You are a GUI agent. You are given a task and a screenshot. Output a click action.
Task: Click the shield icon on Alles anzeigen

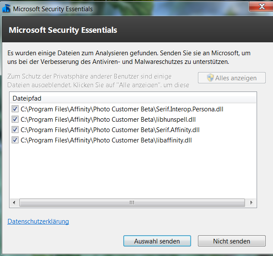click(210, 78)
